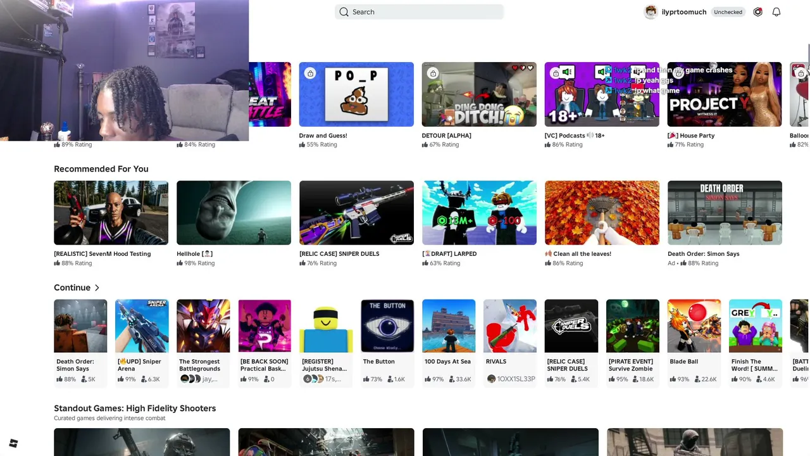Open the Survive Zombie thumbnail
810x456 pixels.
pyautogui.click(x=633, y=326)
